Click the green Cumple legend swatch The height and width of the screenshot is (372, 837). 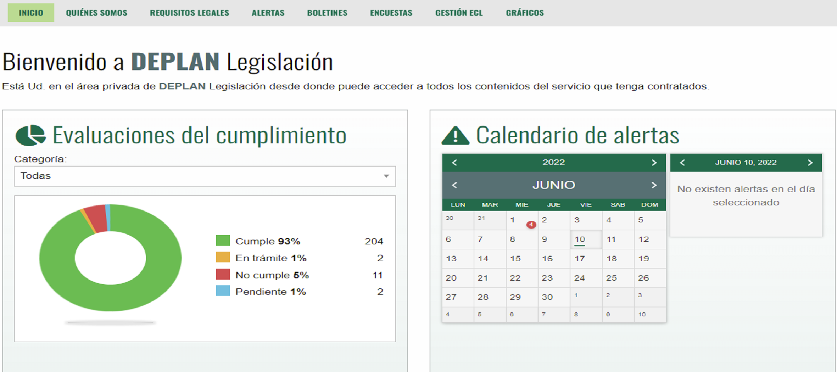[x=223, y=240]
